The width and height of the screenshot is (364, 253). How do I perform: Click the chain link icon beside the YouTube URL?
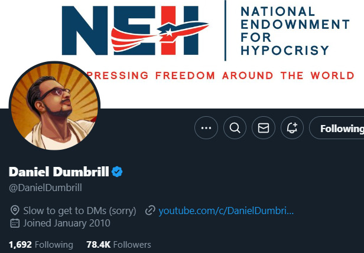[150, 211]
